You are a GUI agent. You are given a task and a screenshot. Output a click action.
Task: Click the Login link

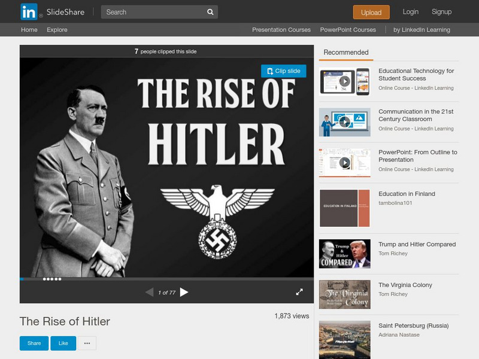click(410, 11)
